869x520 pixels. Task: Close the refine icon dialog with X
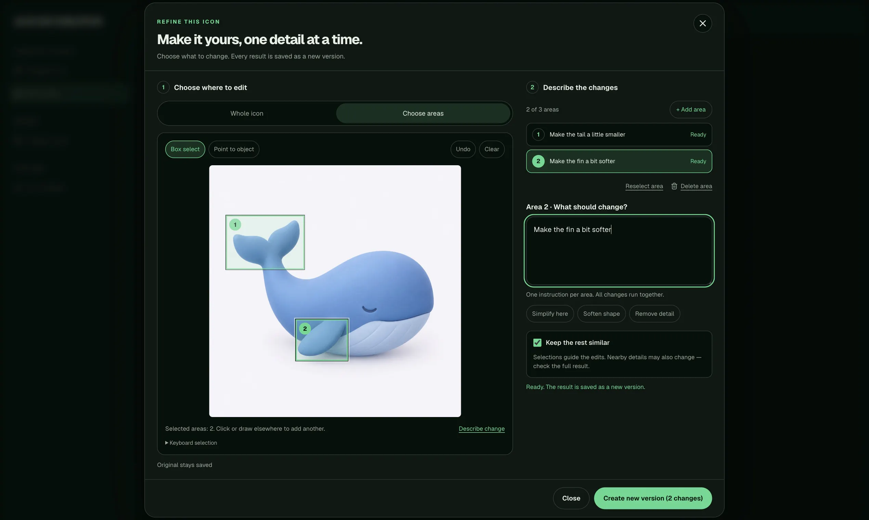(702, 24)
